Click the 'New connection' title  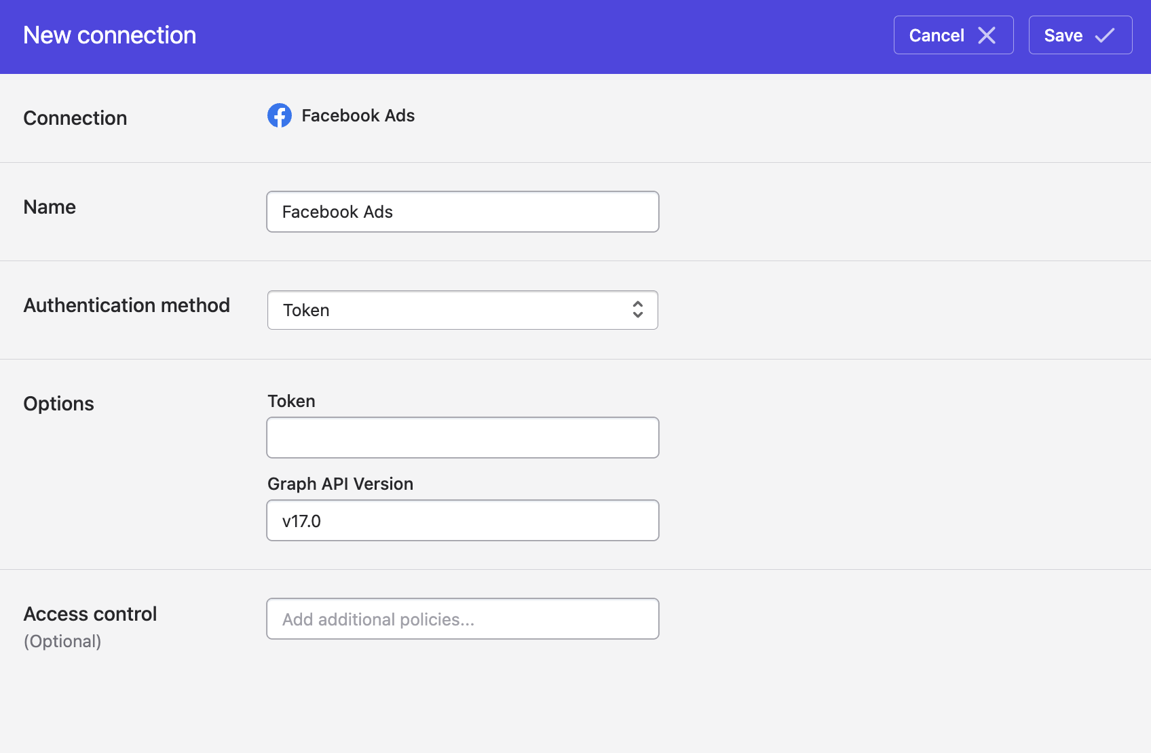[110, 35]
